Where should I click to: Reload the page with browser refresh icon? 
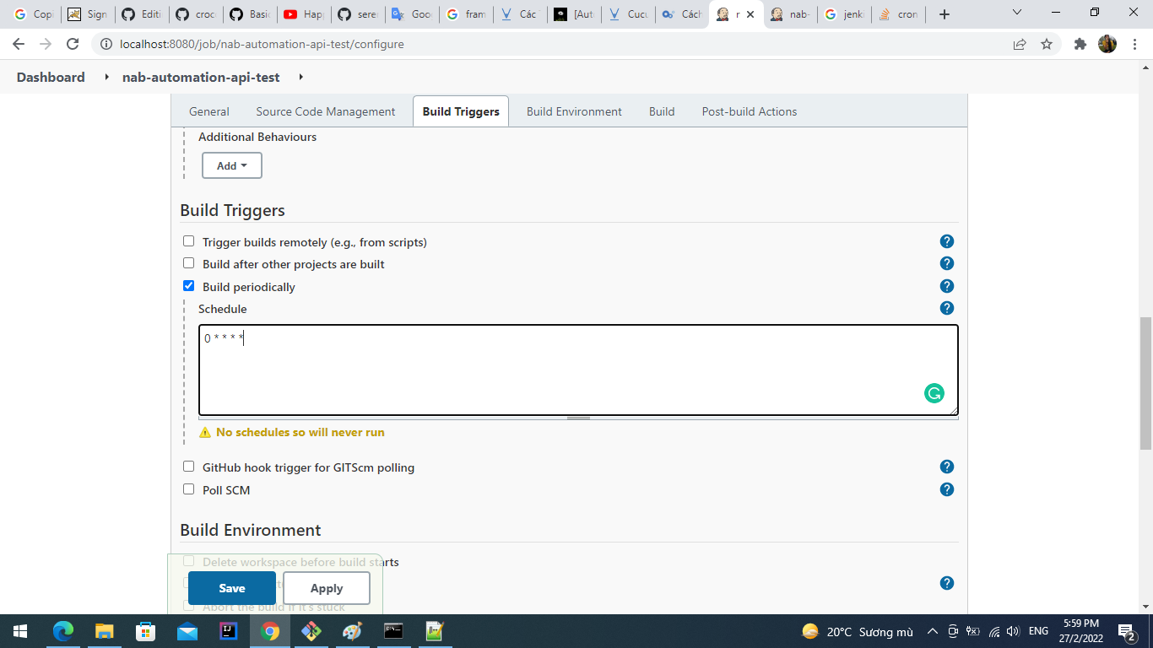click(73, 44)
